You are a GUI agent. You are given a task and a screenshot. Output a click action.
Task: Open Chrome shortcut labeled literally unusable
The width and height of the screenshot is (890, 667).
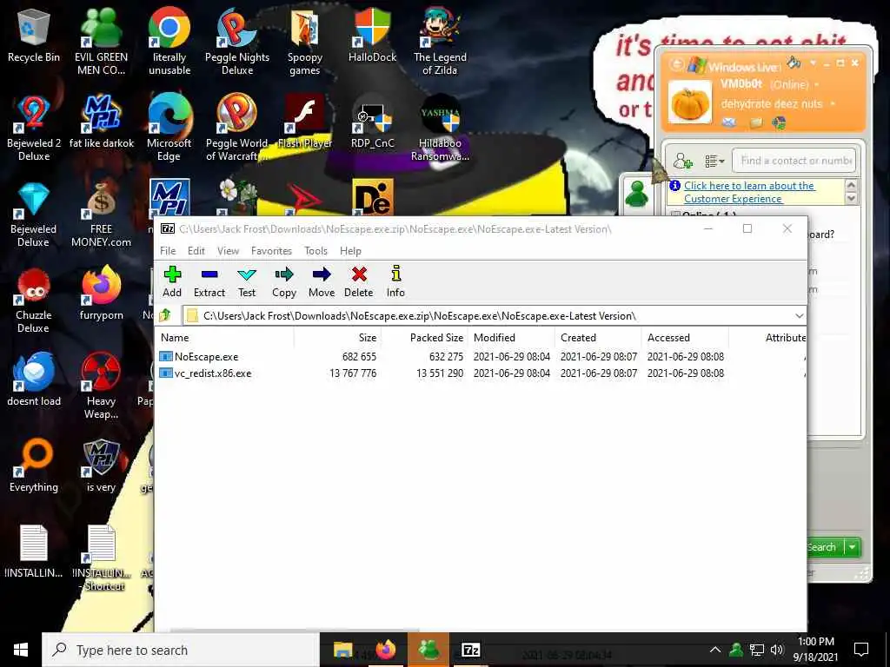169,41
